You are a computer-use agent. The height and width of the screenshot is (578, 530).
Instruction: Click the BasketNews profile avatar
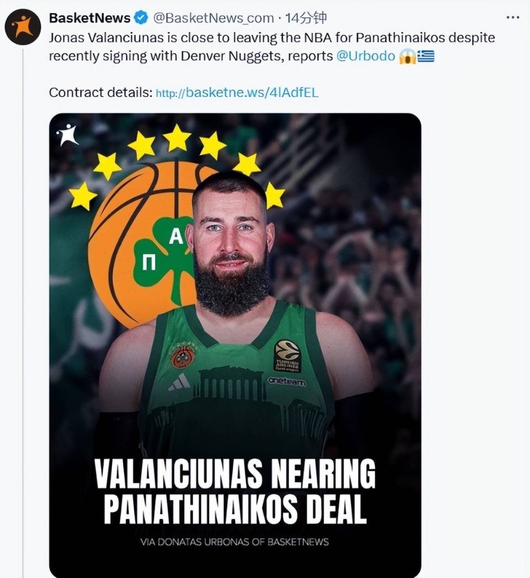pyautogui.click(x=23, y=27)
